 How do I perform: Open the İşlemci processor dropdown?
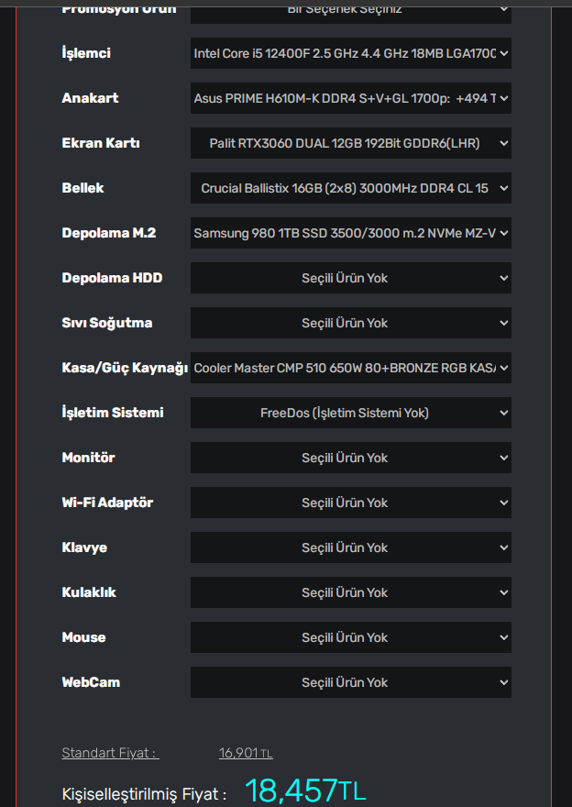click(x=350, y=53)
